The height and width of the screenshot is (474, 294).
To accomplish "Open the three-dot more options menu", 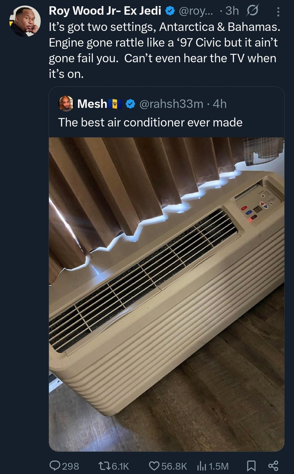I will (278, 12).
